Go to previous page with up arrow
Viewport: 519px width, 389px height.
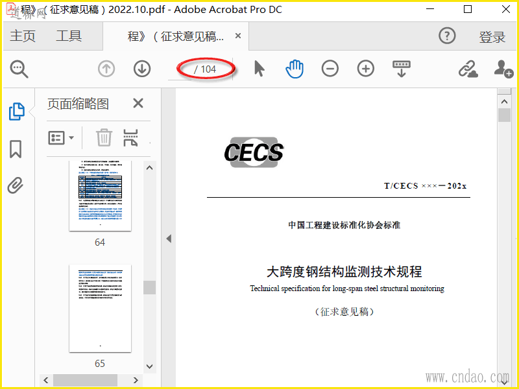pos(106,69)
